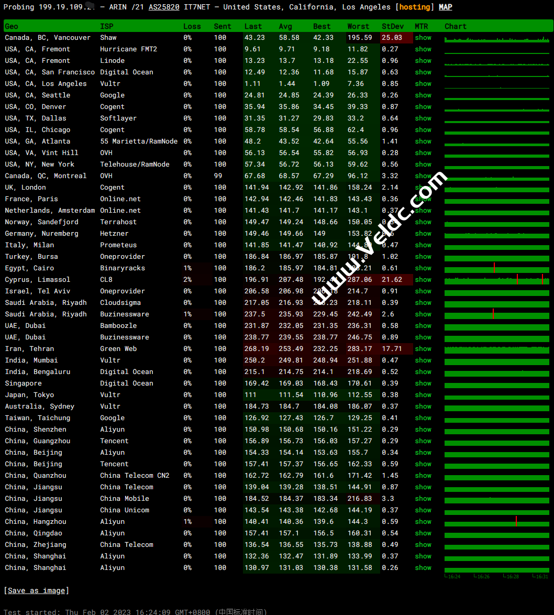554x615 pixels.
Task: Show MTR for Guangzhou Tencent row
Action: (423, 441)
